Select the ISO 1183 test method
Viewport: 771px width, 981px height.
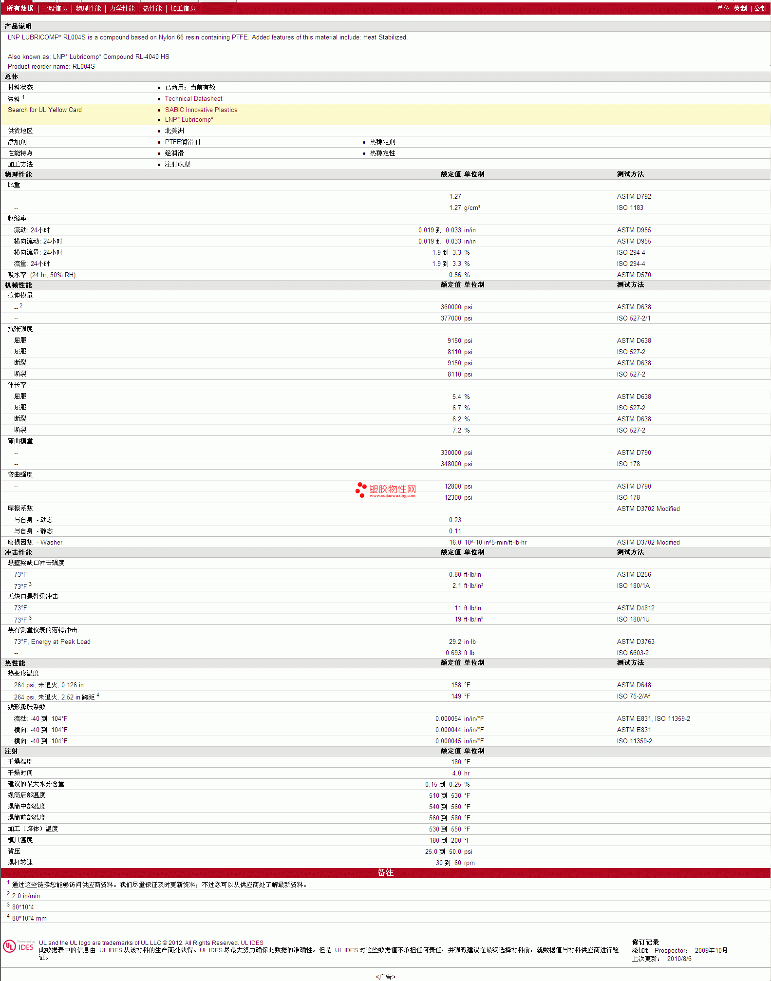pyautogui.click(x=630, y=208)
